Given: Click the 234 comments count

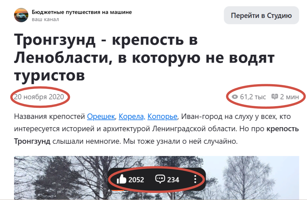Looking at the screenshot, I should (173, 180).
